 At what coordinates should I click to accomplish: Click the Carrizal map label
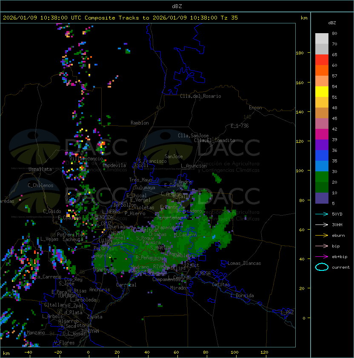point(126,285)
